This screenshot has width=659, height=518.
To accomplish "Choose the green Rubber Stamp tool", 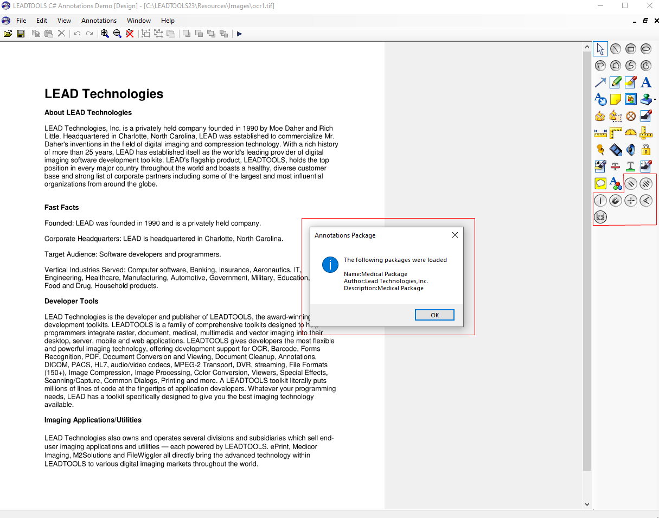I will pos(645,99).
